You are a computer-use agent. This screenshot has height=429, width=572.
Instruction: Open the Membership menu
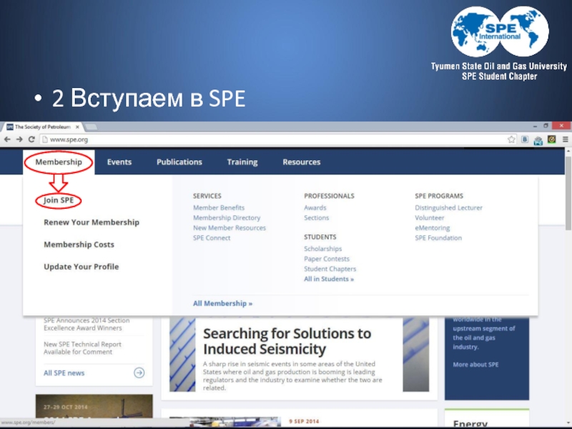point(59,162)
